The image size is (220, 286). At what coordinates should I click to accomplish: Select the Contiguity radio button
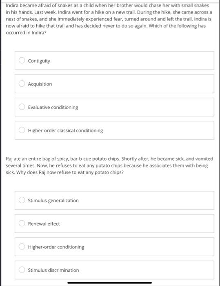point(22,60)
